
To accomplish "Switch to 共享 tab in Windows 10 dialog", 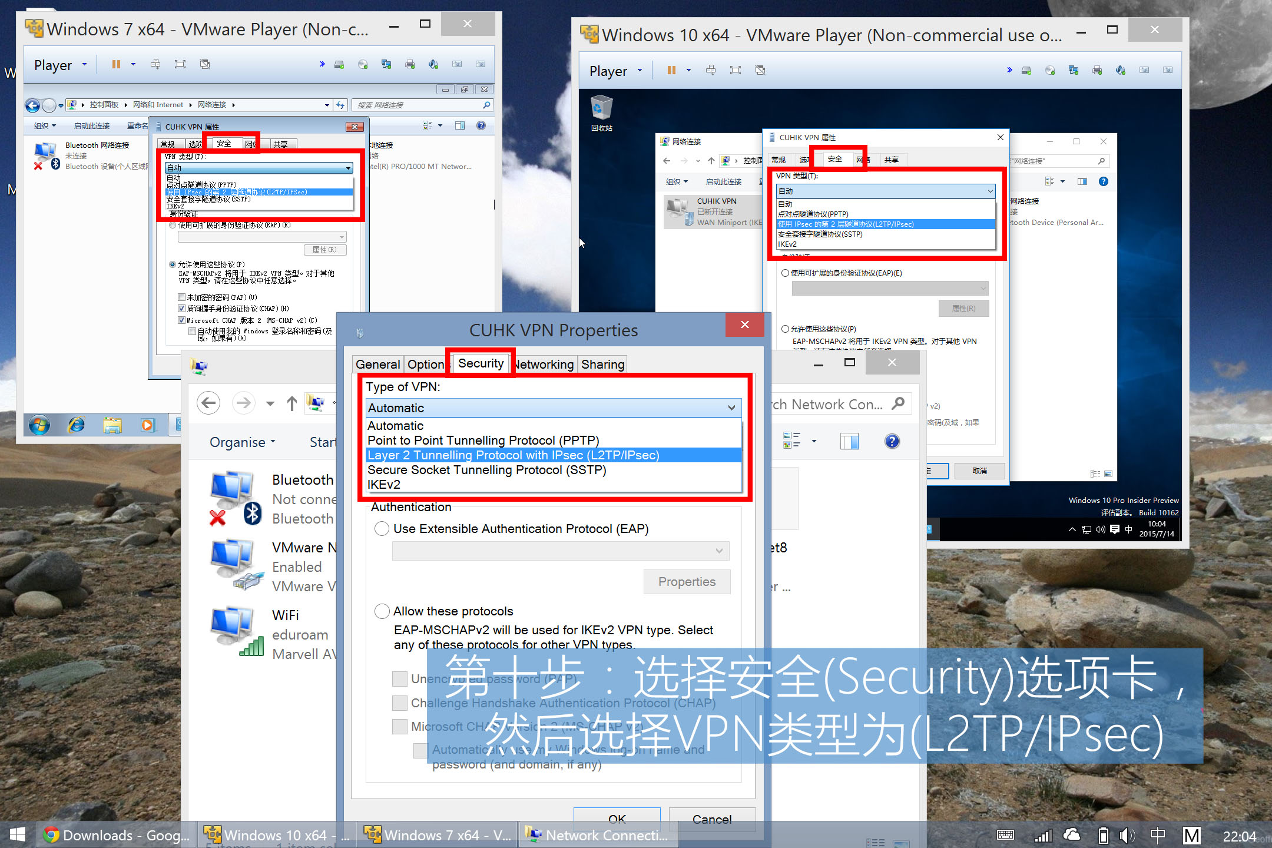I will [891, 160].
